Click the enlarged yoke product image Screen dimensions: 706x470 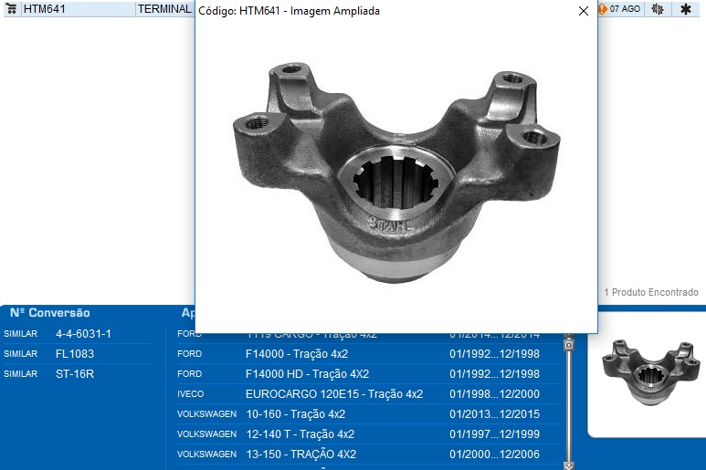tap(395, 171)
